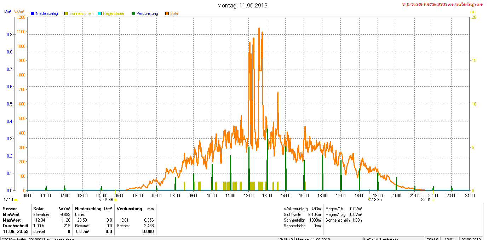Click the blue Niederschlag legend square

click(x=32, y=13)
